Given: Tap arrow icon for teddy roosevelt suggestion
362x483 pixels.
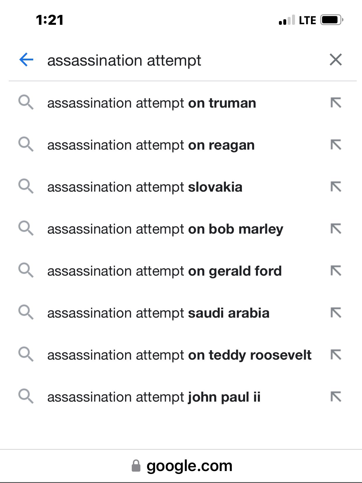Looking at the screenshot, I should tap(336, 355).
